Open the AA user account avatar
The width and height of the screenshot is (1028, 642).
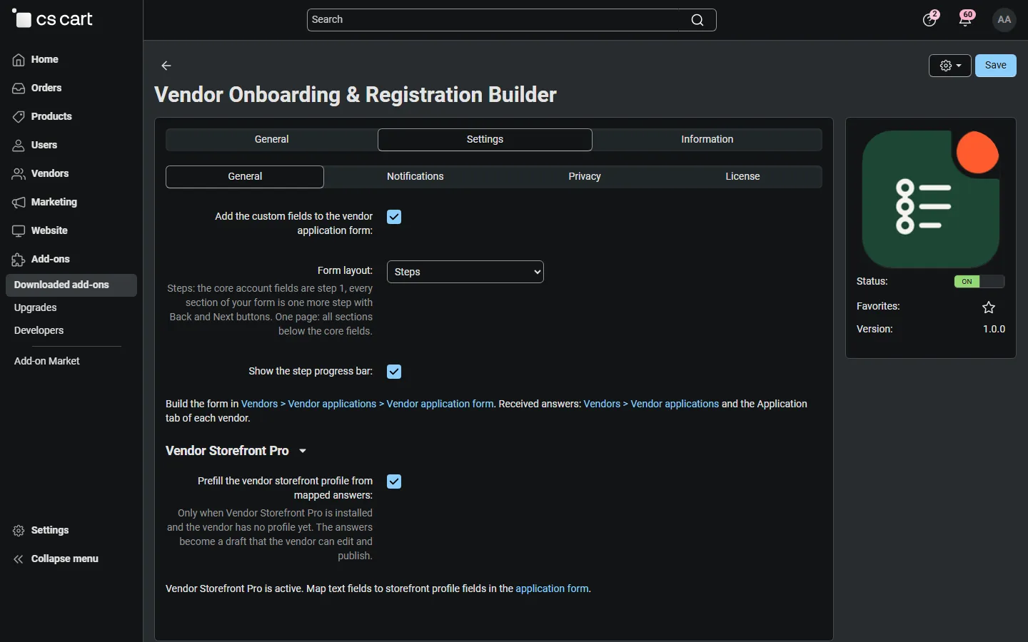(1004, 20)
